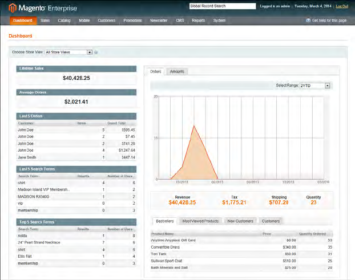This screenshot has width=355, height=280.
Task: Click the Global Record Search field
Action: coord(222,6)
